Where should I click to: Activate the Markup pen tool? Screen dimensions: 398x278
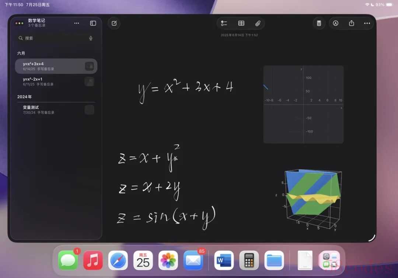tap(336, 23)
